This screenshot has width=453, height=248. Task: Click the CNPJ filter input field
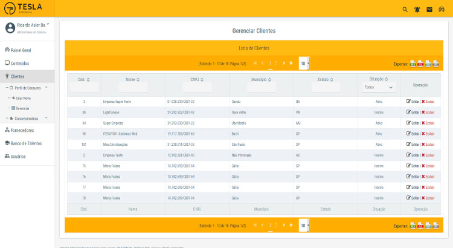197,87
